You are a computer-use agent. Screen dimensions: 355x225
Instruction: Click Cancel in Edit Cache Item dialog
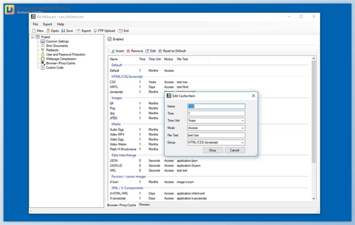click(235, 150)
